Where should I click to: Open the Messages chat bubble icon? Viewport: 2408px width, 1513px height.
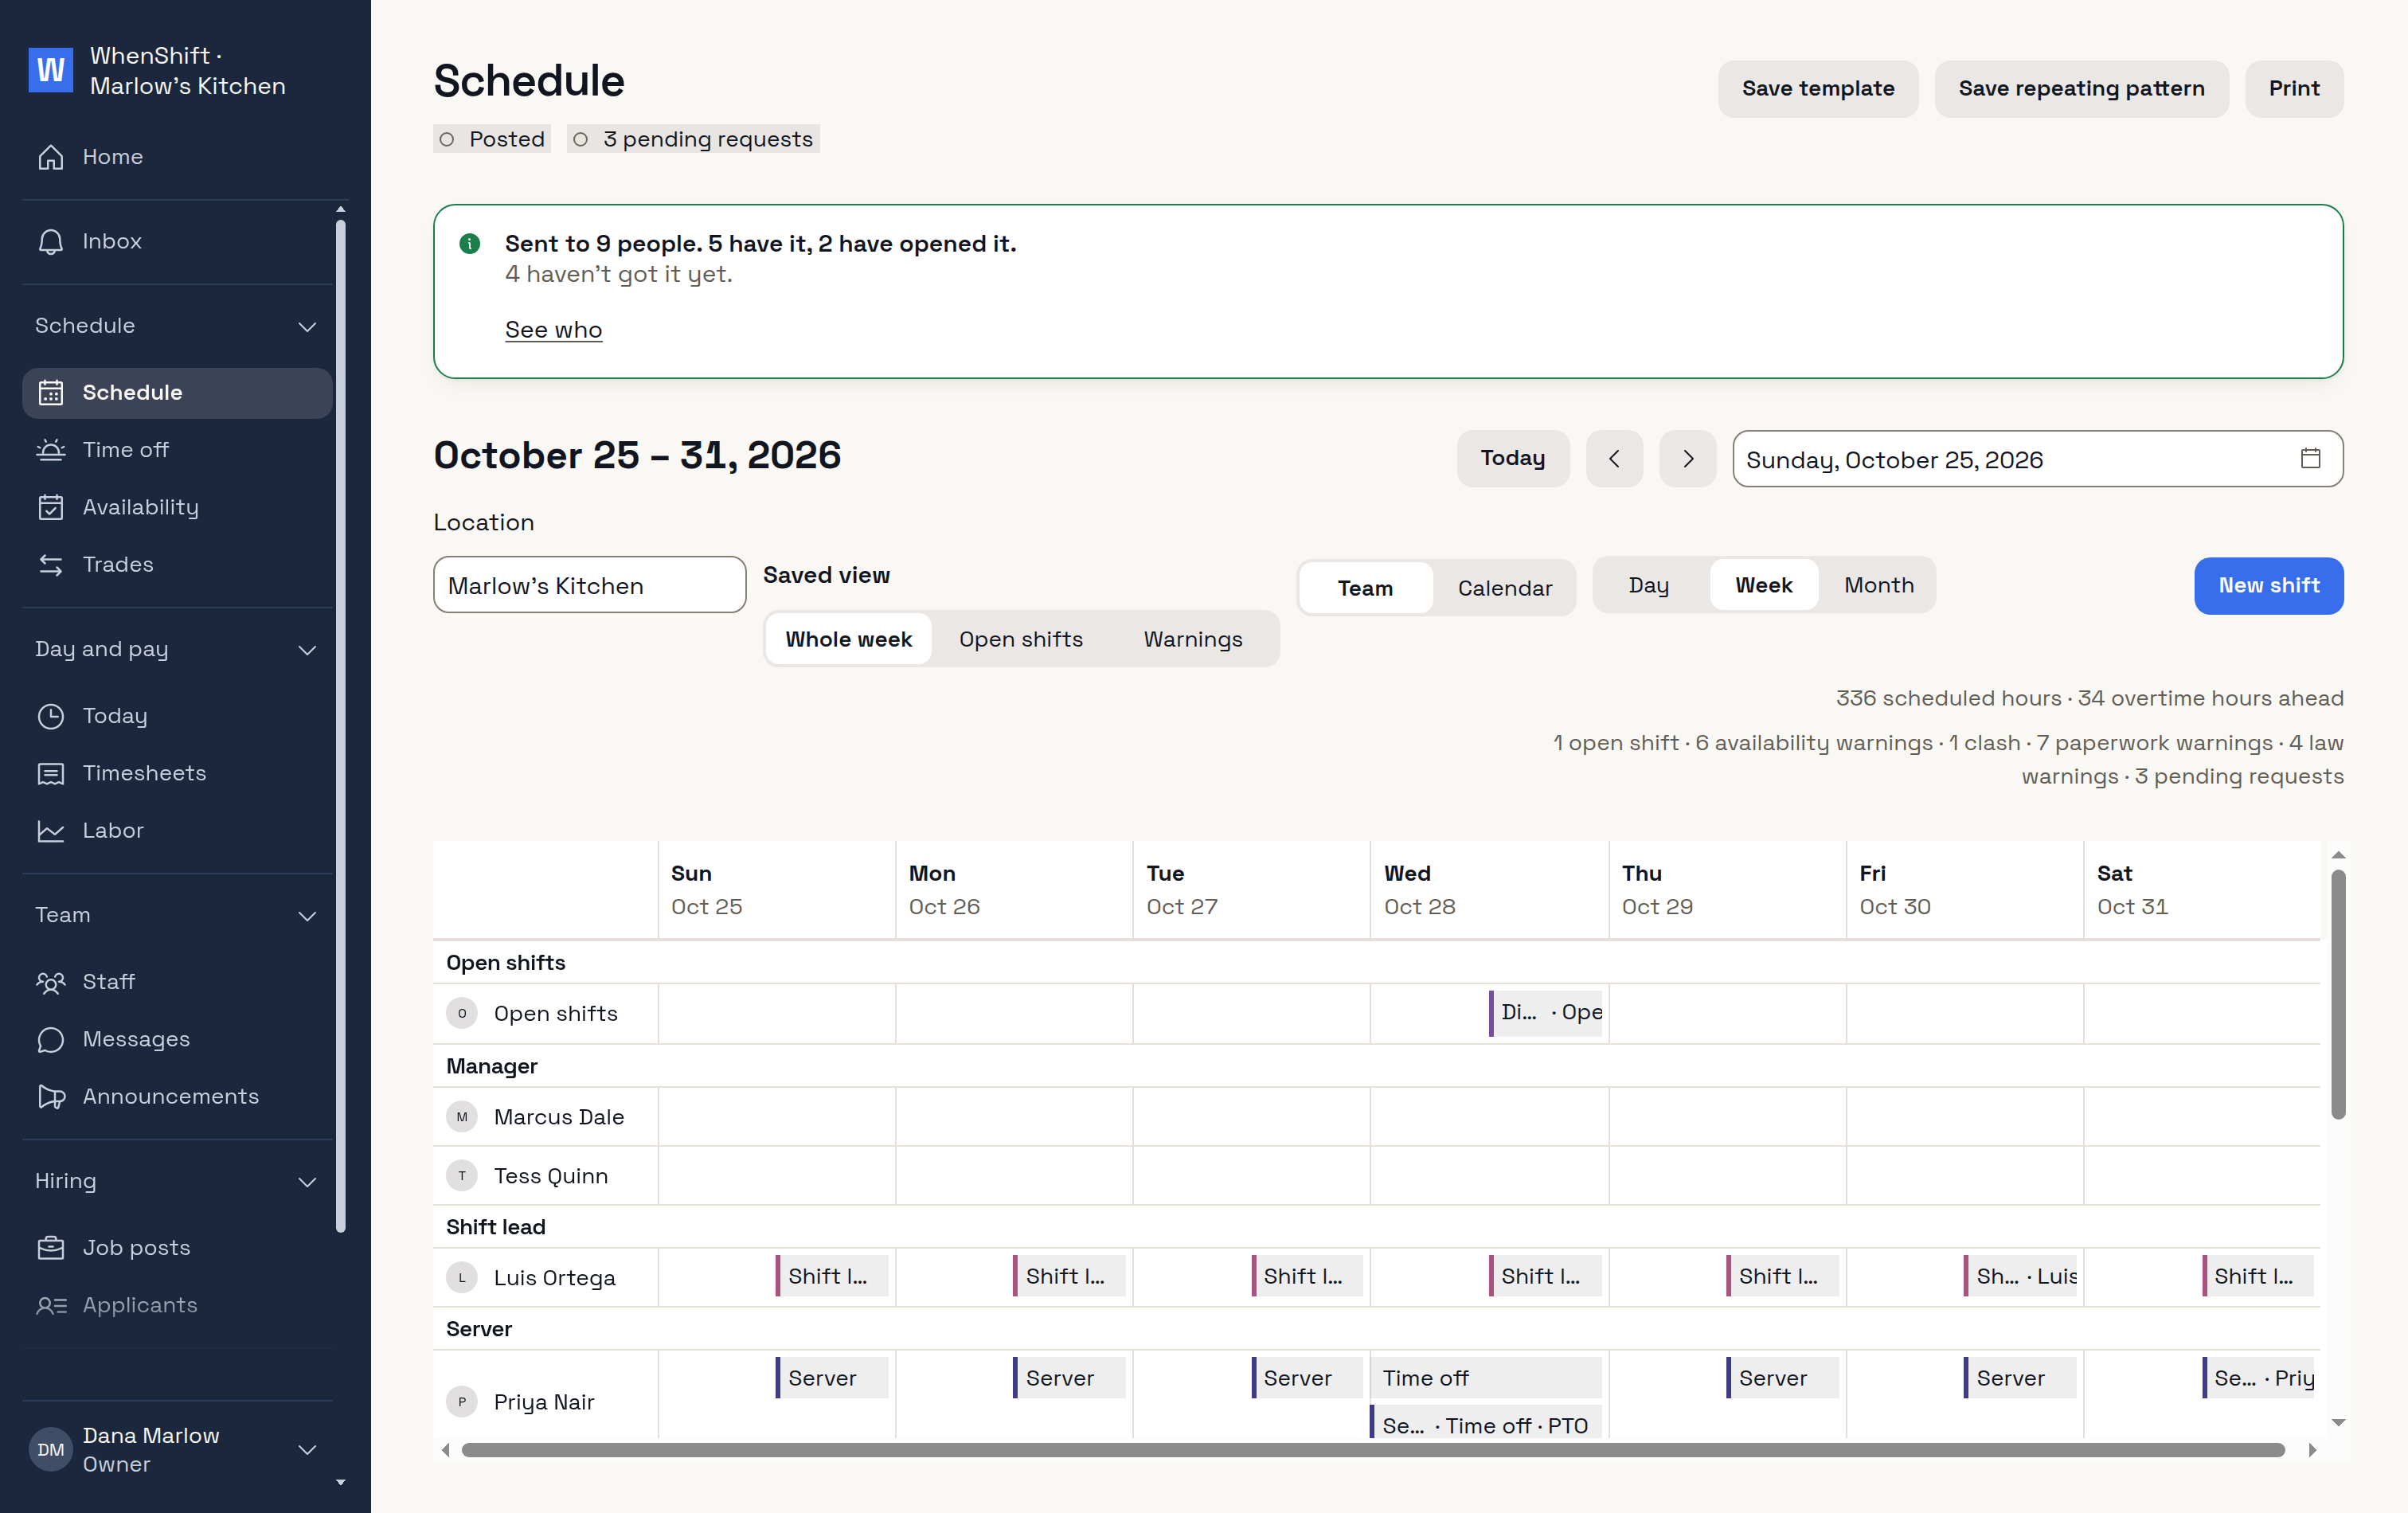click(51, 1039)
